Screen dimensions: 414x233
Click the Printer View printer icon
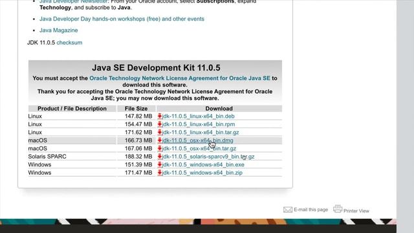point(338,209)
